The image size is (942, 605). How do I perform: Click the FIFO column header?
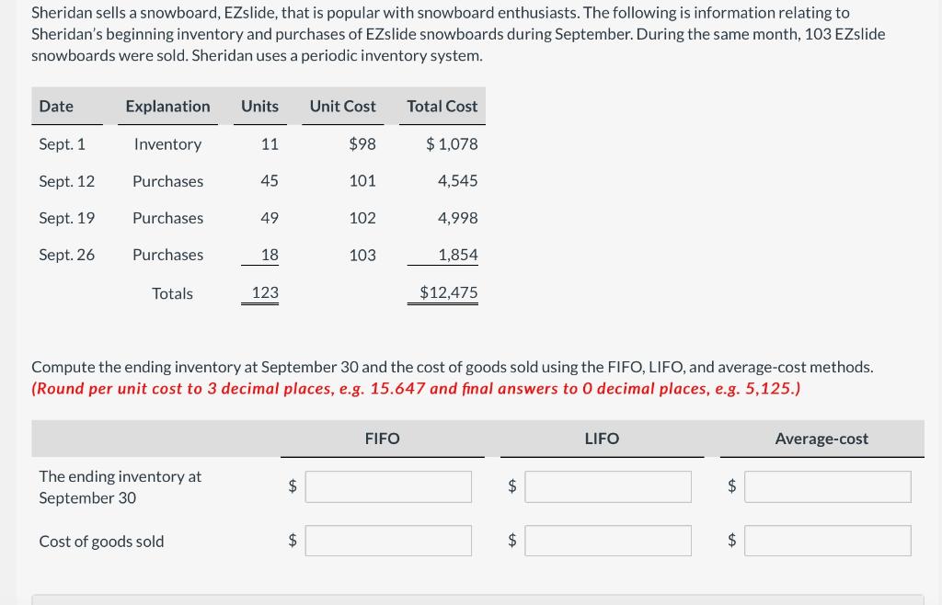382,439
